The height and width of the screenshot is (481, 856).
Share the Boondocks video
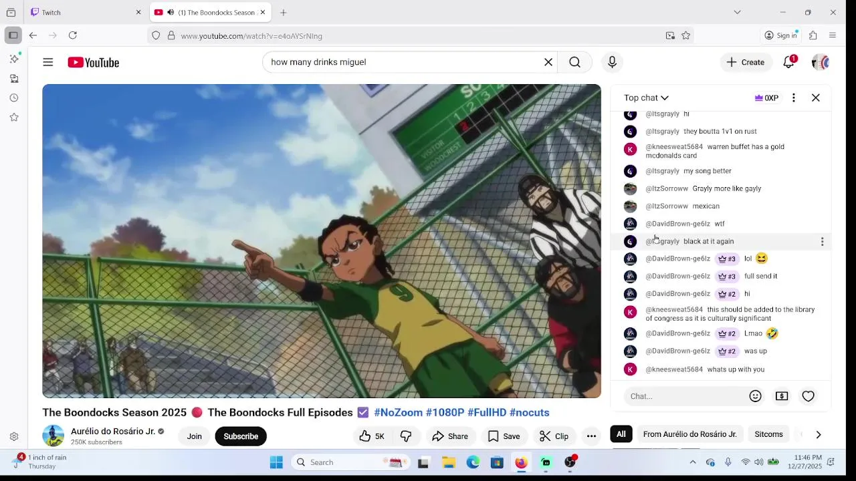tap(450, 436)
